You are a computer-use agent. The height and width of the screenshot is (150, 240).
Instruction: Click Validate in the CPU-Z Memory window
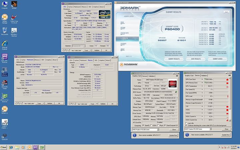click(103, 104)
